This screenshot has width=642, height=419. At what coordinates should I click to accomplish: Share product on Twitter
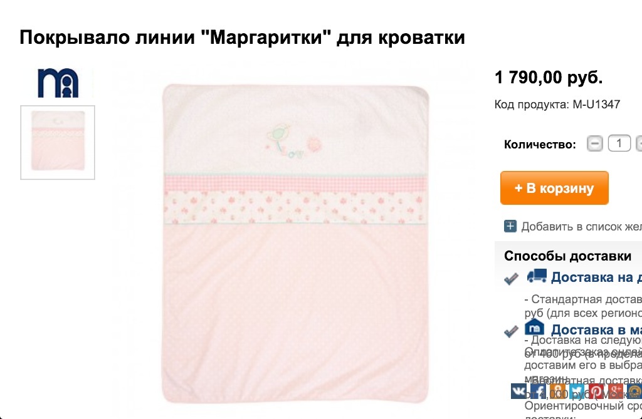[577, 391]
